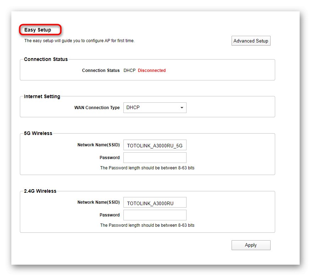Screen dimensions: 311x276
Task: Click the password length hint under 2.4G
Action: click(148, 225)
